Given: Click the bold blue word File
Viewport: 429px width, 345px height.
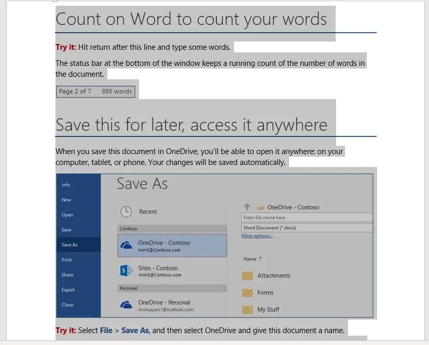Looking at the screenshot, I should click(x=106, y=330).
